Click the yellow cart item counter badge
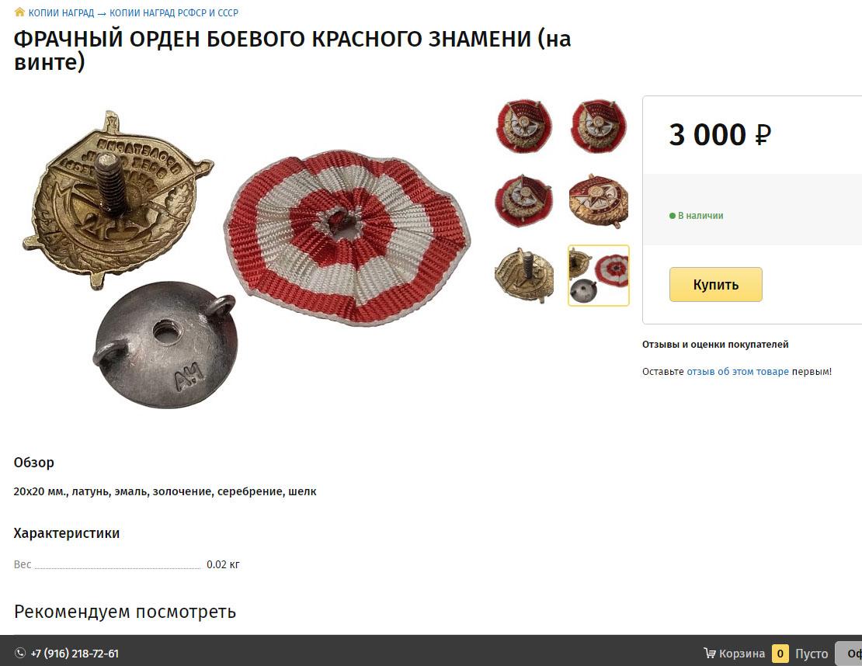 (x=780, y=654)
